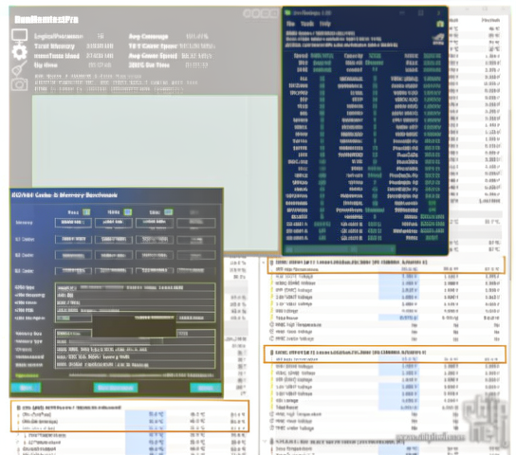Click the Read column icon in AIDA64 benchmark
The width and height of the screenshot is (516, 455).
86,212
